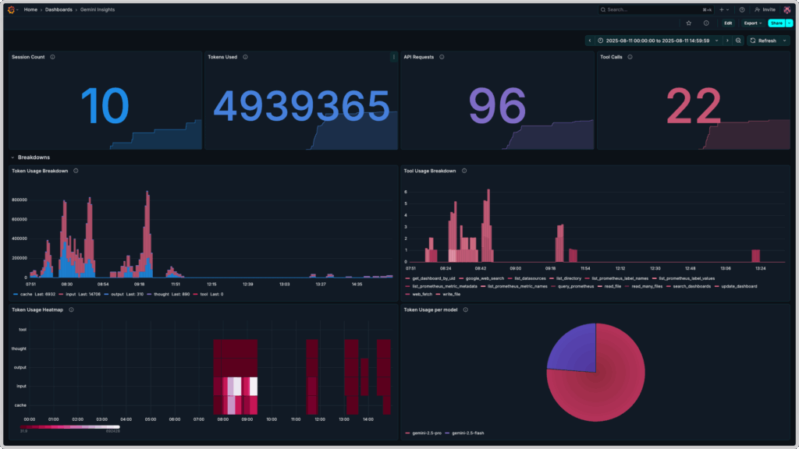Star the Gemini Insights dashboard
799x449 pixels.
pyautogui.click(x=689, y=23)
